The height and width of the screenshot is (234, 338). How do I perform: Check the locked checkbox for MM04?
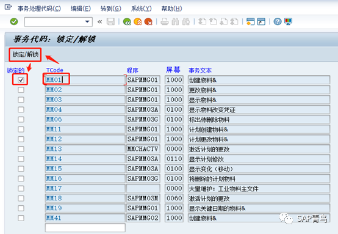tap(21, 109)
